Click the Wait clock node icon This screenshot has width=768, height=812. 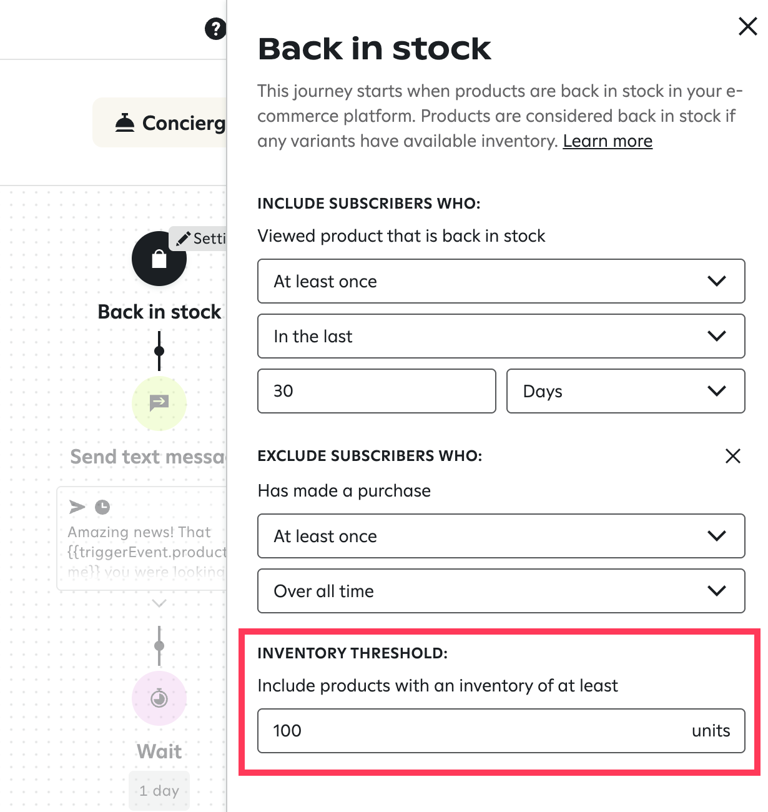click(159, 698)
